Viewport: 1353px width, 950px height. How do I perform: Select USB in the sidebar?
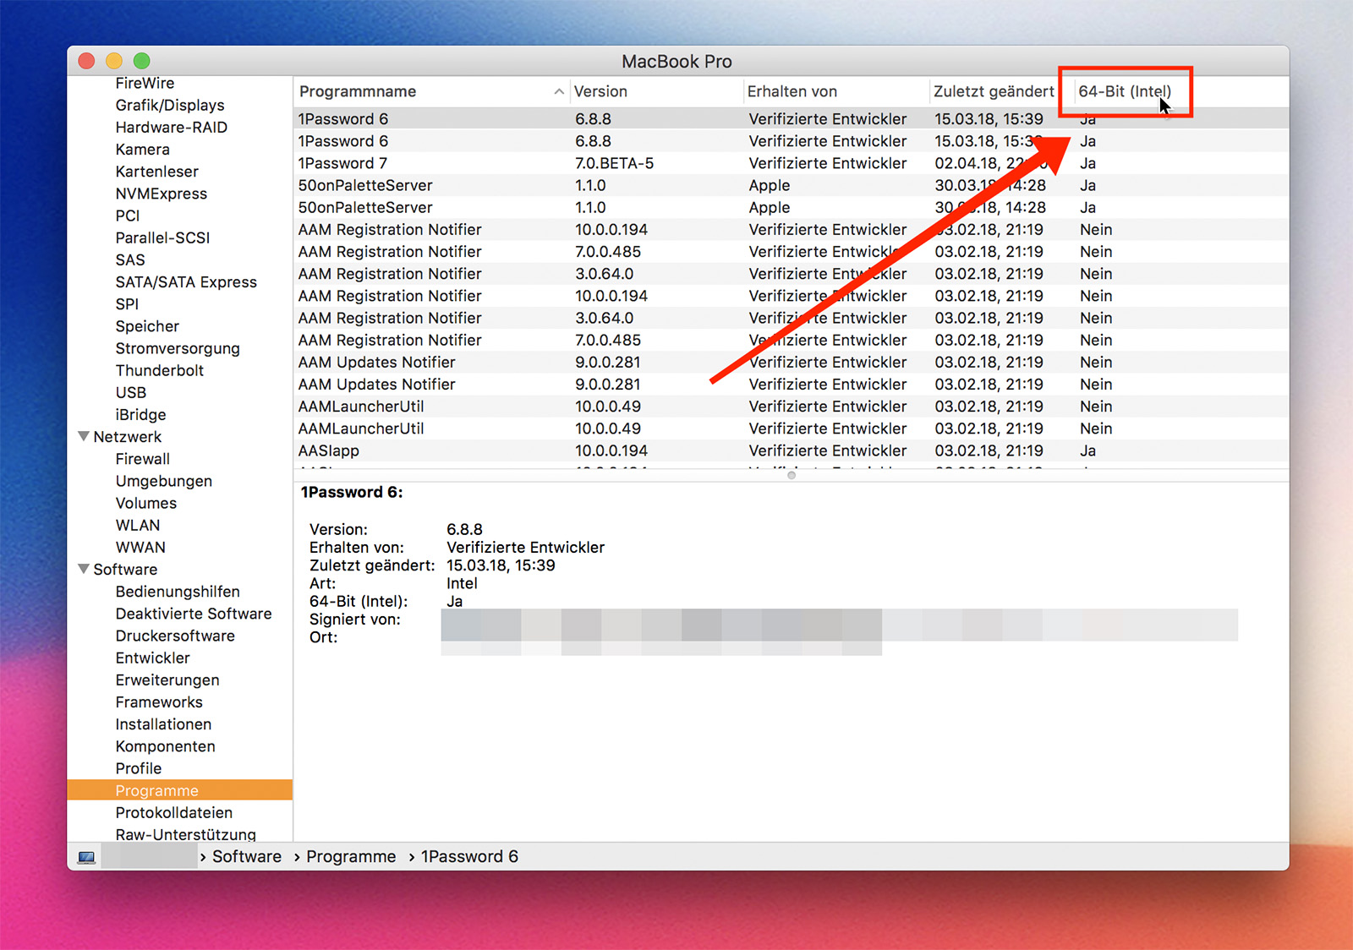130,392
